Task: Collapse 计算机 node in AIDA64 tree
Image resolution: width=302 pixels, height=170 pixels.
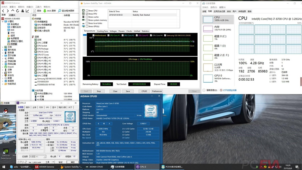Action: pyautogui.click(x=3, y=22)
